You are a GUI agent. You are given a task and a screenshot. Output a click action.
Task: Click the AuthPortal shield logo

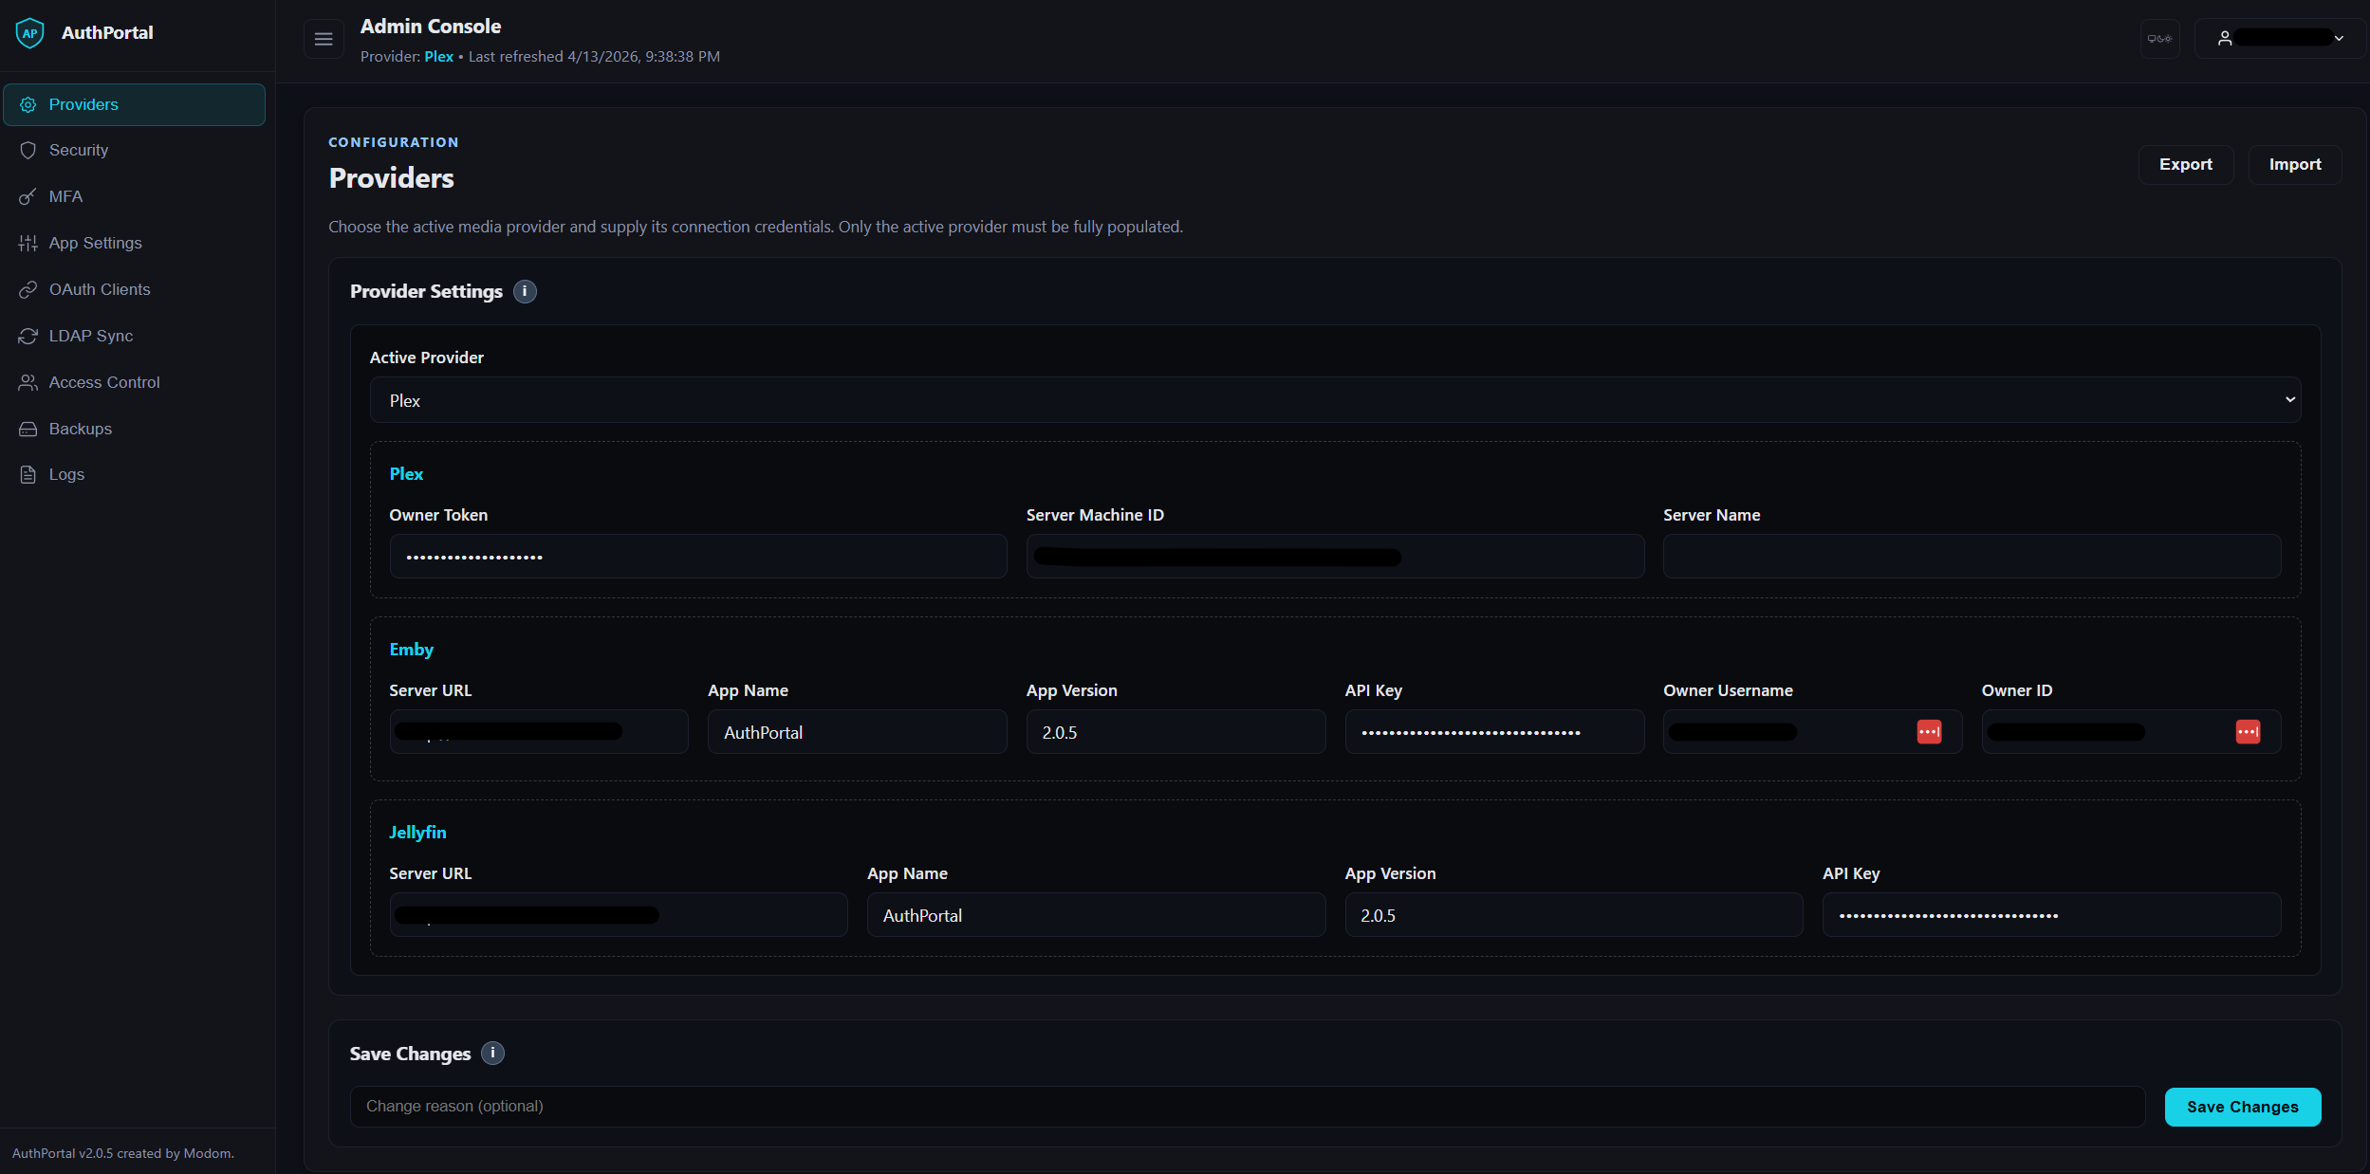coord(29,33)
